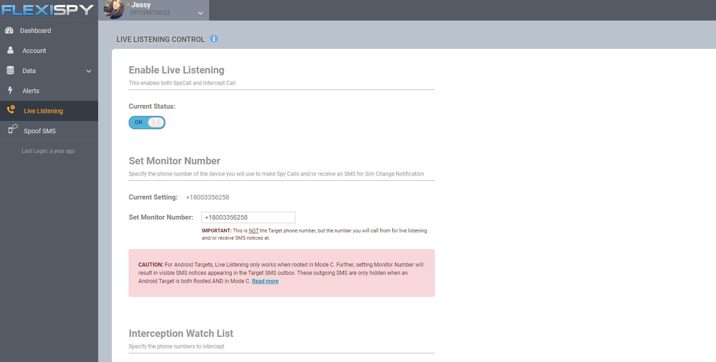Click the Data database icon
Screen dimensions: 716x362
tap(11, 70)
